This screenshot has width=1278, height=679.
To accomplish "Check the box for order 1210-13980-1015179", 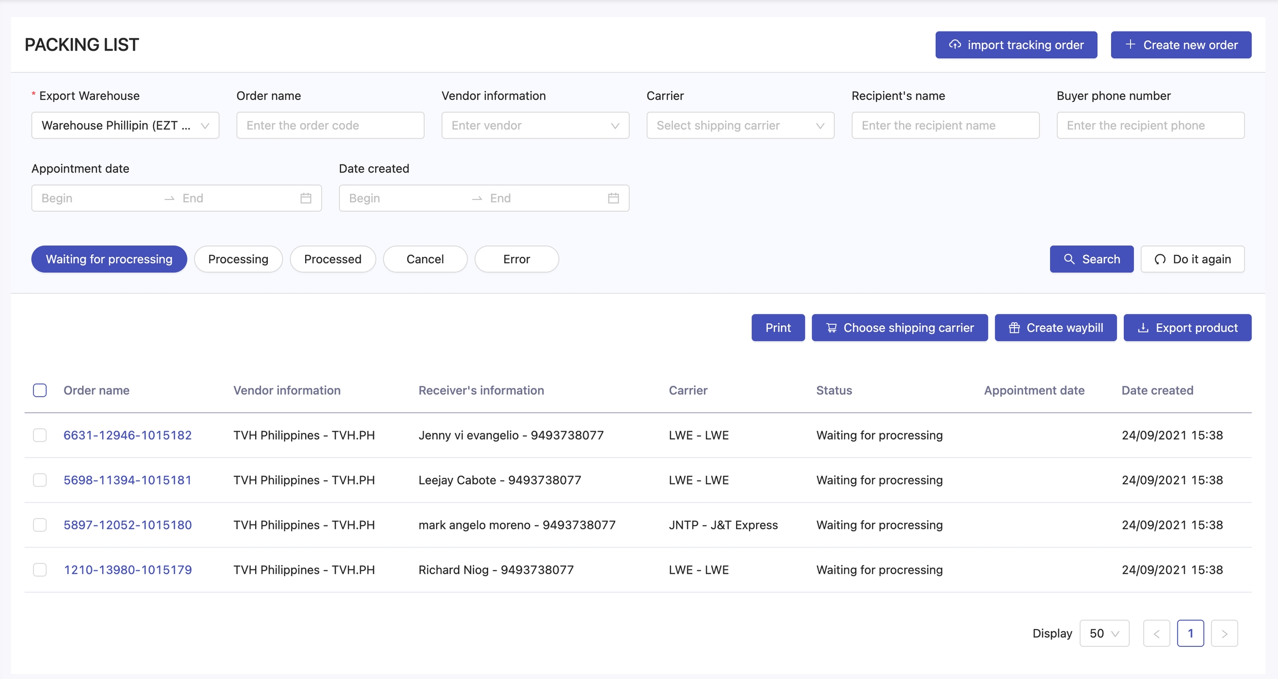I will pyautogui.click(x=40, y=570).
